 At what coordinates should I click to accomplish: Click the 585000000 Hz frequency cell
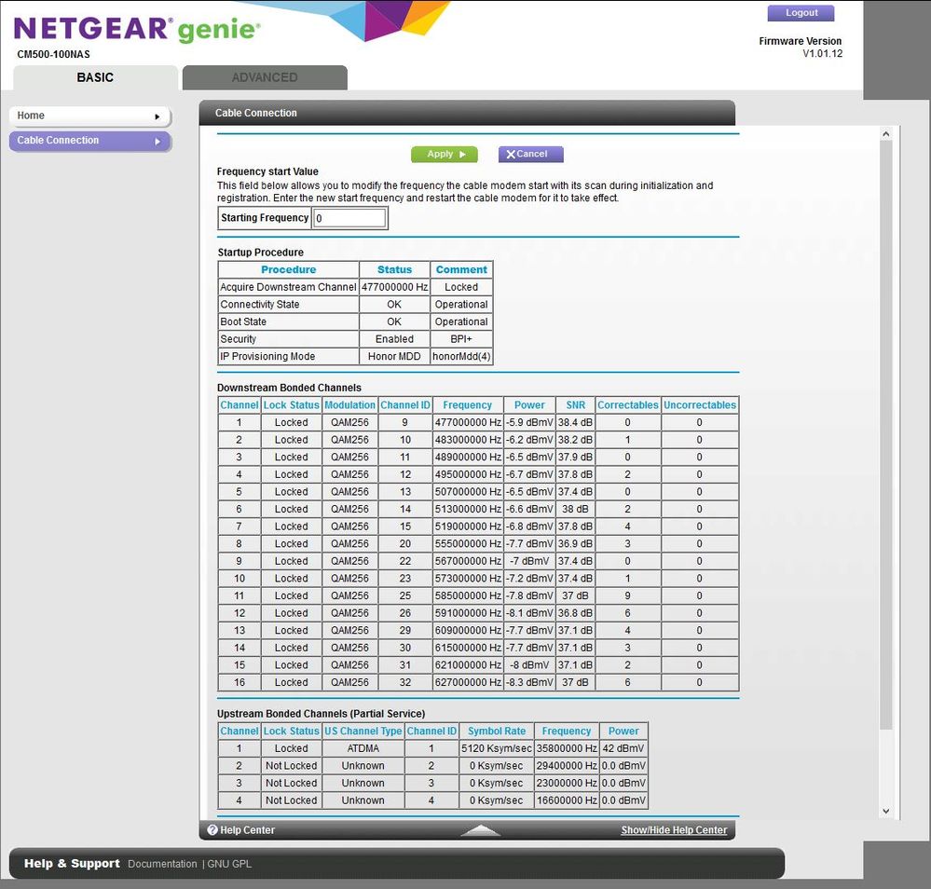pyautogui.click(x=468, y=595)
